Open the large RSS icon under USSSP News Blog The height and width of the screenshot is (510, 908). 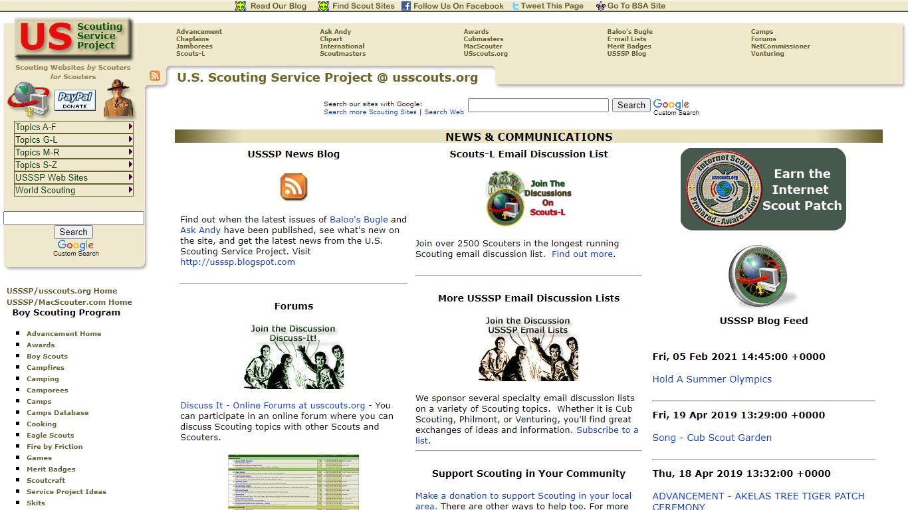point(294,187)
